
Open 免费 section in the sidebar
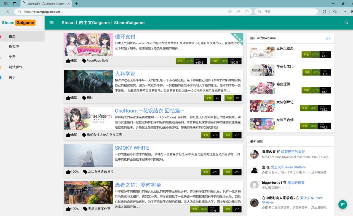pos(22,57)
